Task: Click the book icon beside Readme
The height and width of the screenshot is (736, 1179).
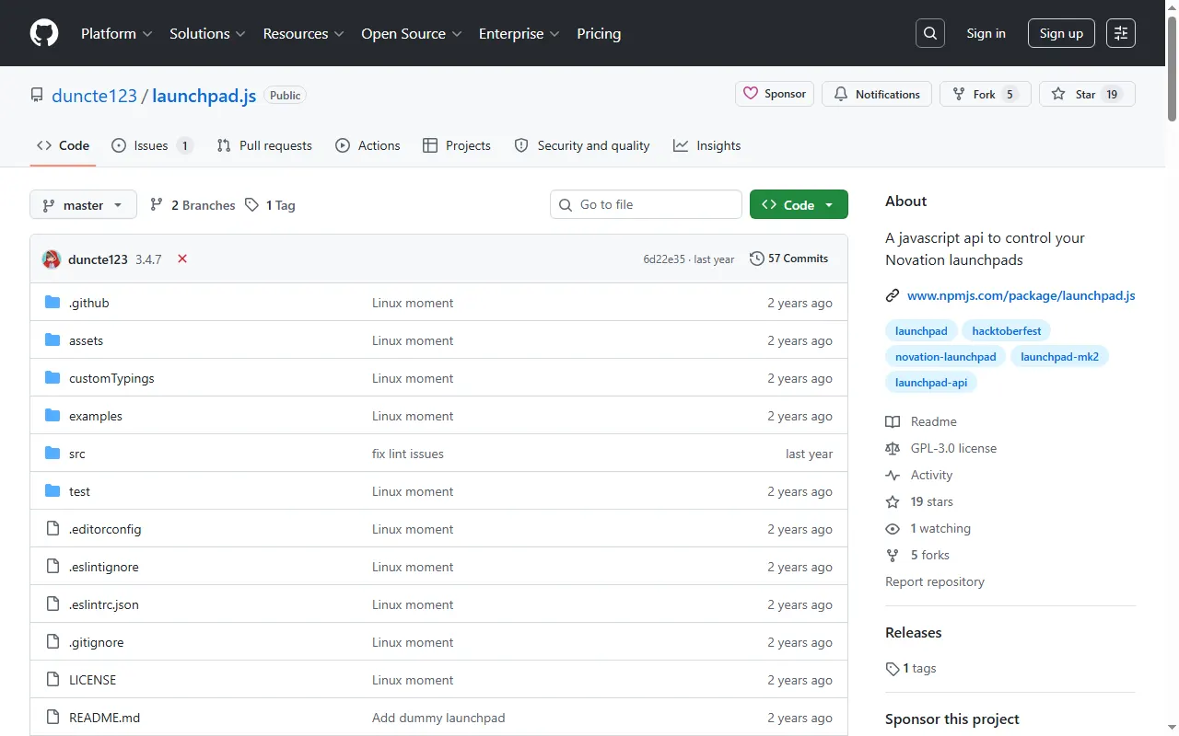Action: pos(893,421)
